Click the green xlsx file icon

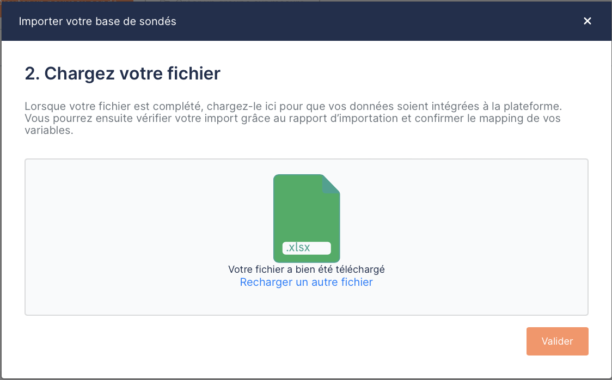tap(306, 212)
